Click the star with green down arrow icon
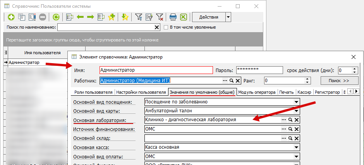 click(x=125, y=17)
